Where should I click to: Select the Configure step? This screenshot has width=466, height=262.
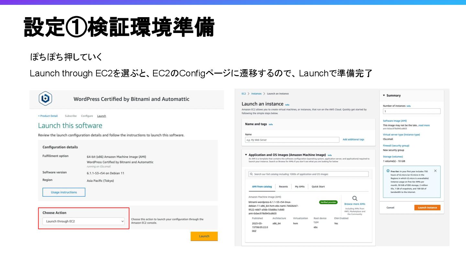pos(87,116)
